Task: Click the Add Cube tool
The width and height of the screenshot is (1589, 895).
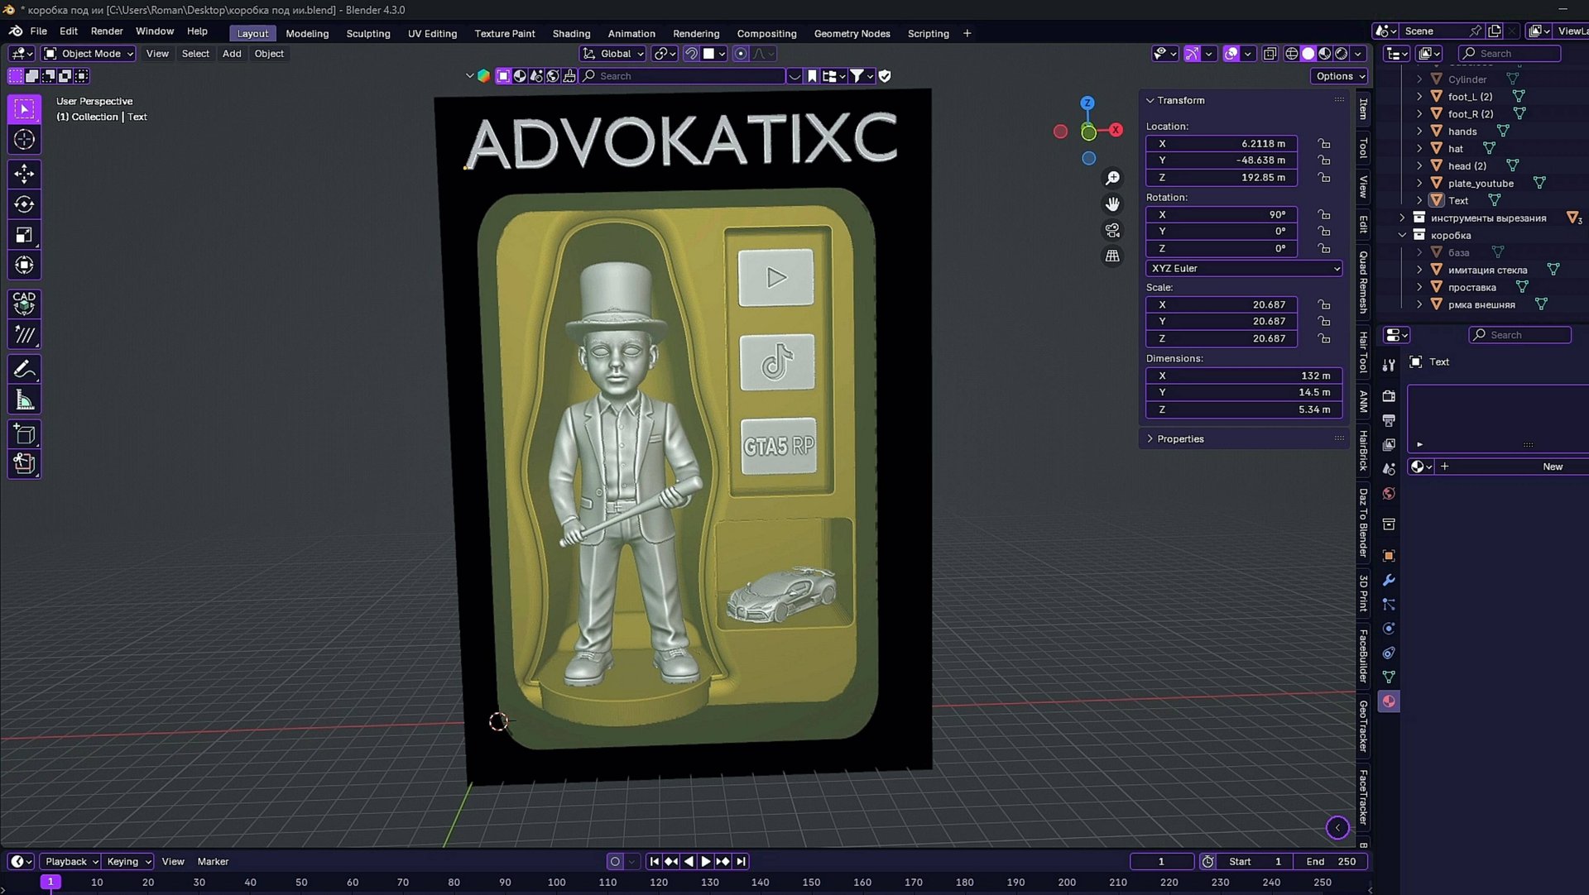Action: pos(24,434)
